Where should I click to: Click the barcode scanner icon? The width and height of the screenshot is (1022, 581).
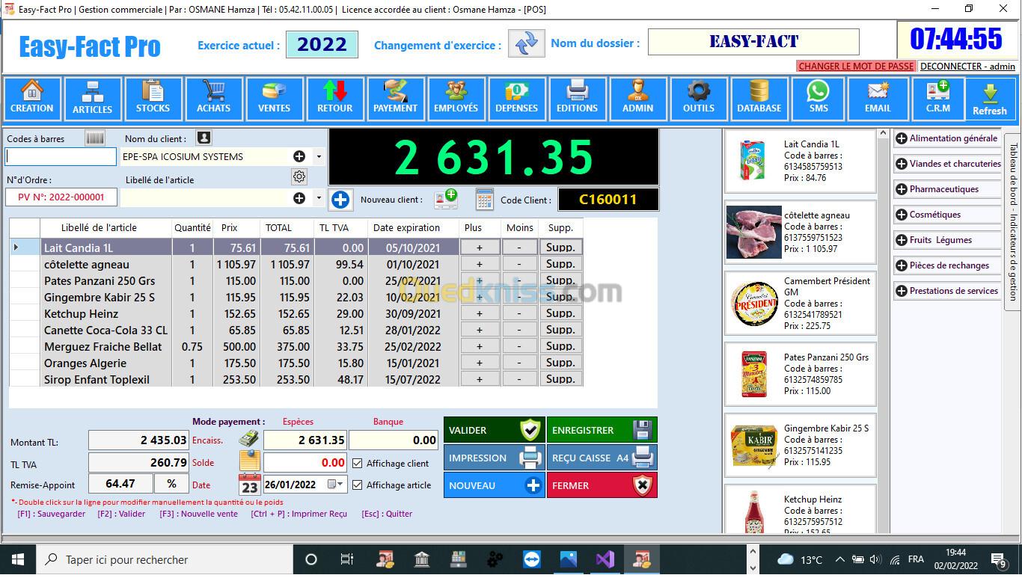pyautogui.click(x=95, y=138)
